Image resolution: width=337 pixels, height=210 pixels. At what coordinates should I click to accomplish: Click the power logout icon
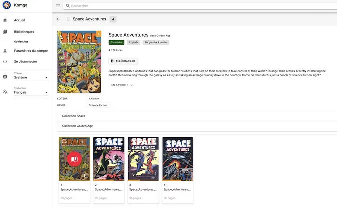coord(5,62)
